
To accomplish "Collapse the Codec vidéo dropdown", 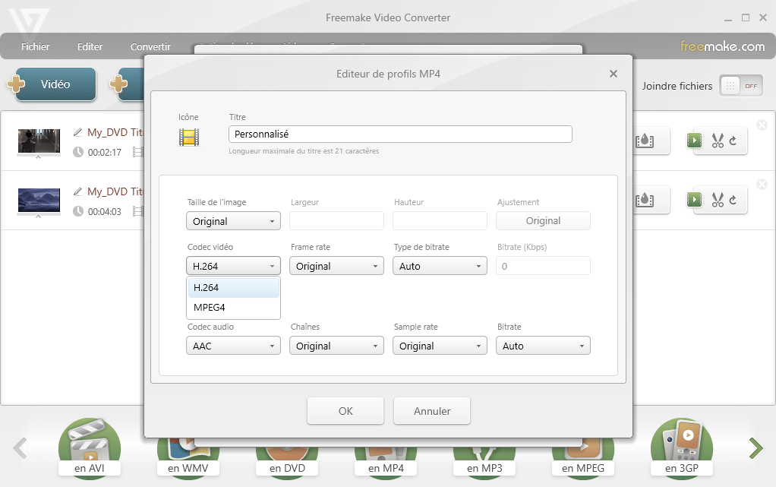I will pos(233,266).
